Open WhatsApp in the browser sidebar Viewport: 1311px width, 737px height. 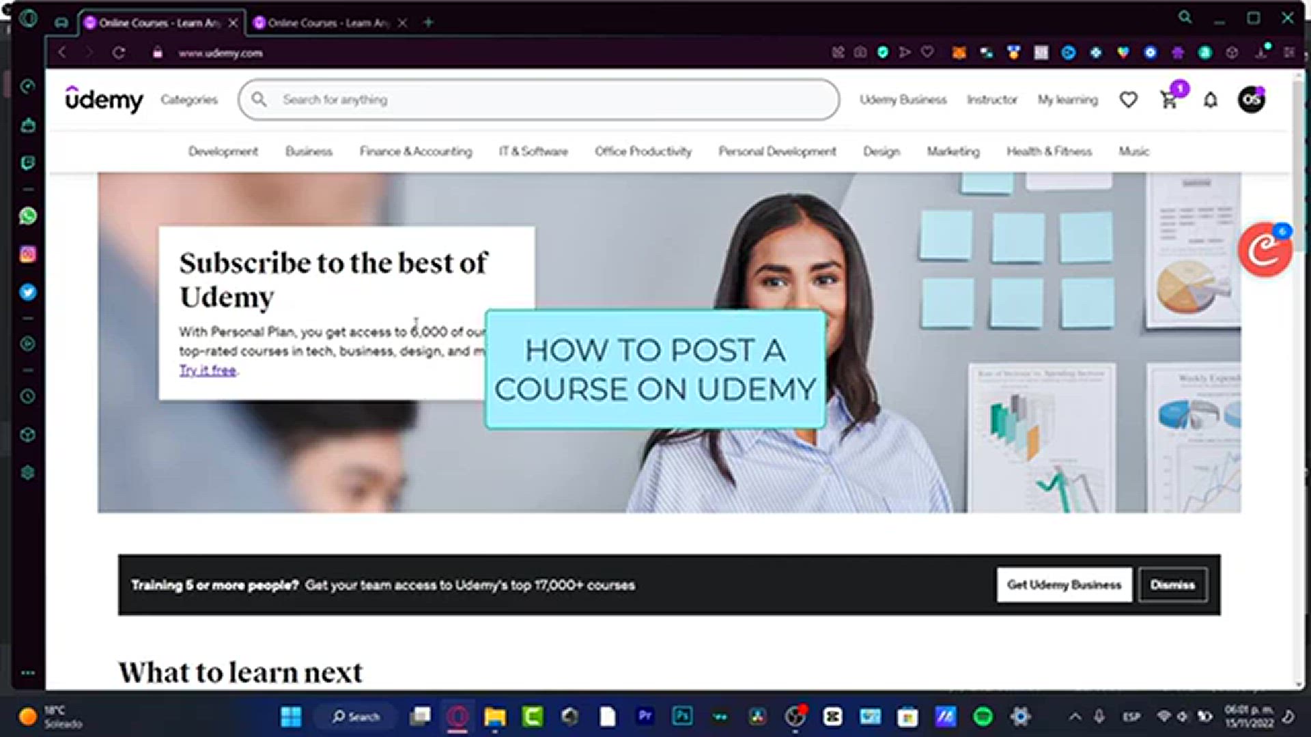28,216
